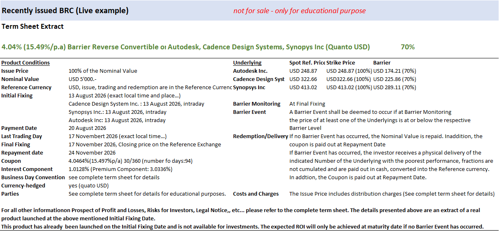Viewport: 499px width, 231px height.
Task: Select the 'Final Fixing' label in Product Conditions
Action: point(16,145)
